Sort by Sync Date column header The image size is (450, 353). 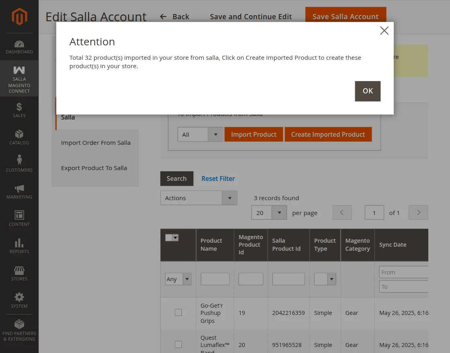click(401, 245)
